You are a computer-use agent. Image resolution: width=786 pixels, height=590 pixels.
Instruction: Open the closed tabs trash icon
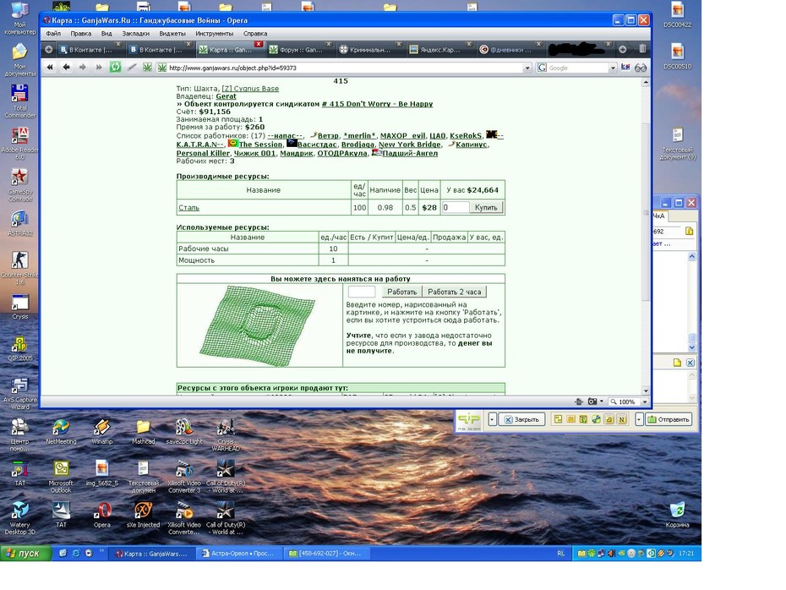click(x=642, y=49)
